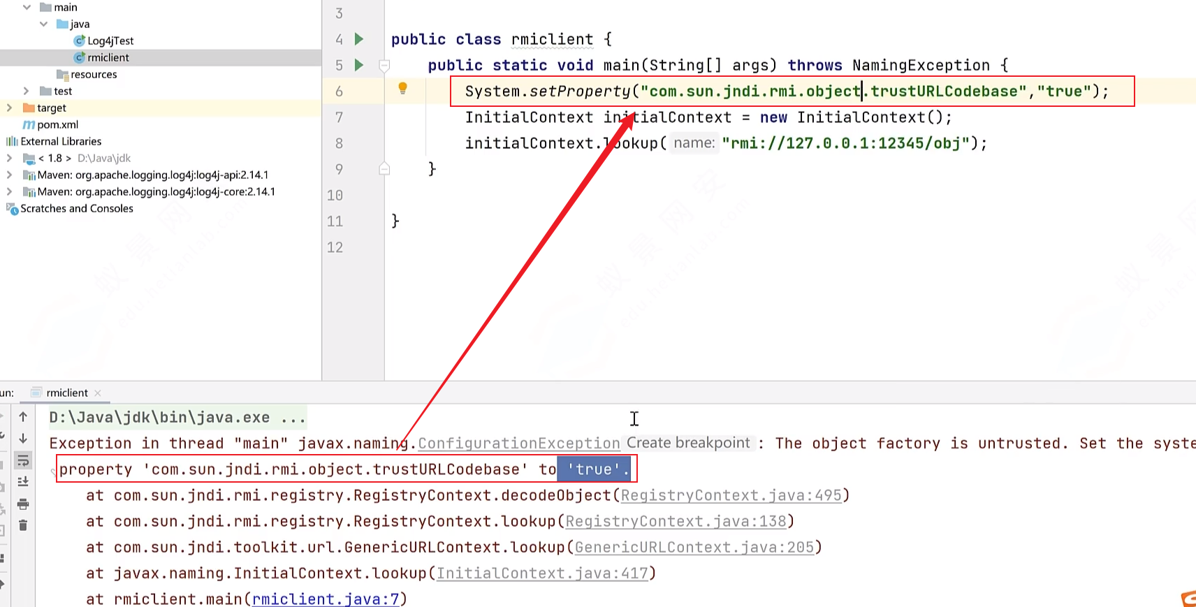The height and width of the screenshot is (607, 1196).
Task: Open InitialContext.java:417 stack trace link
Action: coord(543,573)
